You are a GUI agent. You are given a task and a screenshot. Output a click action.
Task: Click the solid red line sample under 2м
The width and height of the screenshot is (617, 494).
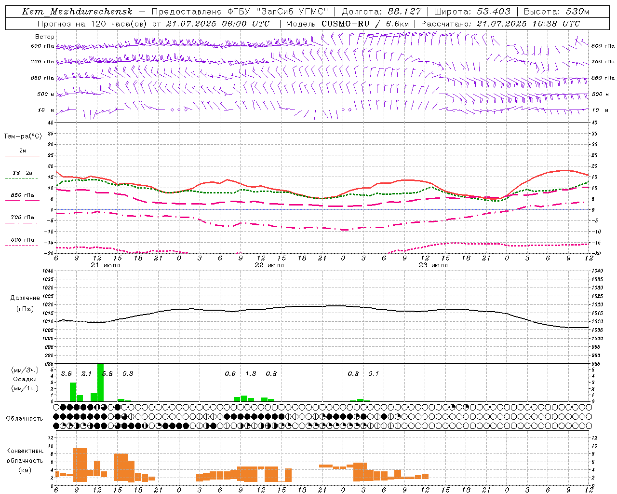pos(22,156)
